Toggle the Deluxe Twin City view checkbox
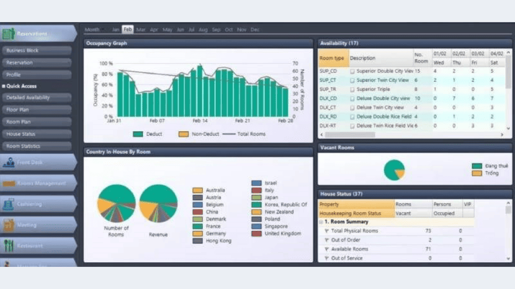The width and height of the screenshot is (515, 289). point(353,107)
